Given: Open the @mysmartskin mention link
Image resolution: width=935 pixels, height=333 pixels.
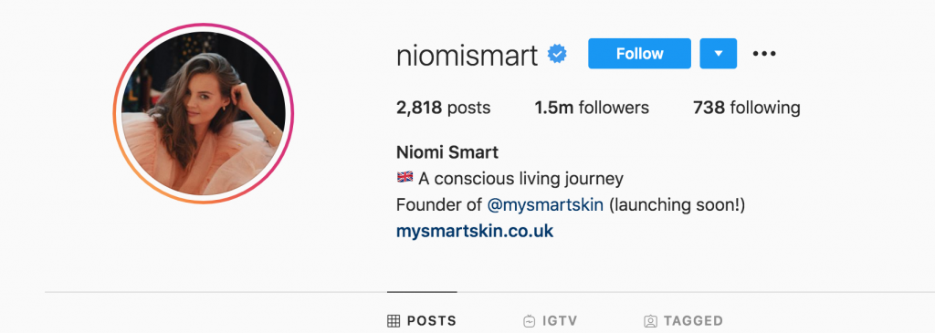Looking at the screenshot, I should [546, 205].
